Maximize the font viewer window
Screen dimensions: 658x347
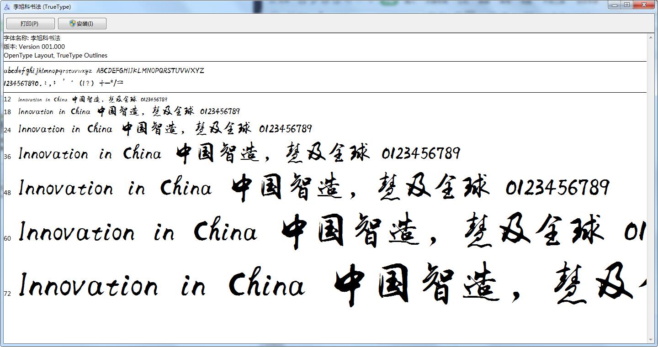[x=627, y=5]
